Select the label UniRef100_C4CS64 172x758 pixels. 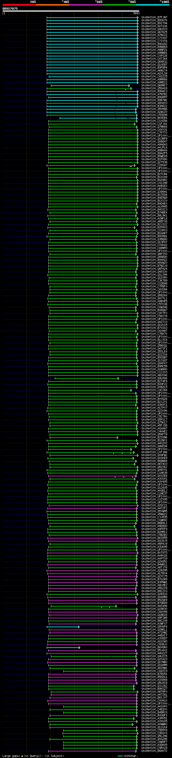(x=154, y=390)
